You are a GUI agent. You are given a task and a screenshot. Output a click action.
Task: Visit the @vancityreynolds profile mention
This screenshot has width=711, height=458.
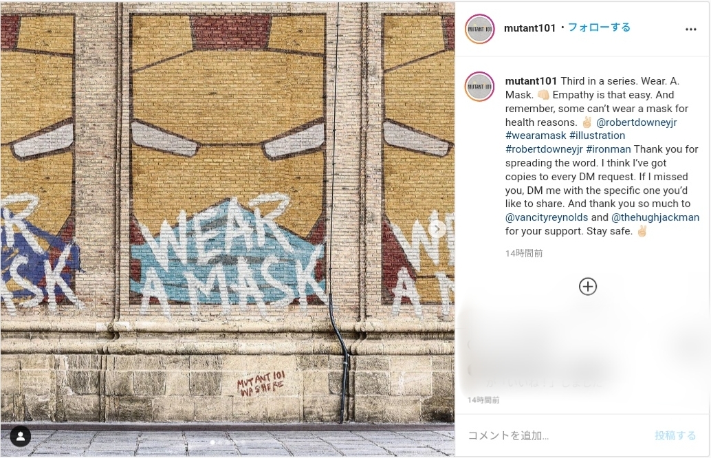click(x=547, y=217)
